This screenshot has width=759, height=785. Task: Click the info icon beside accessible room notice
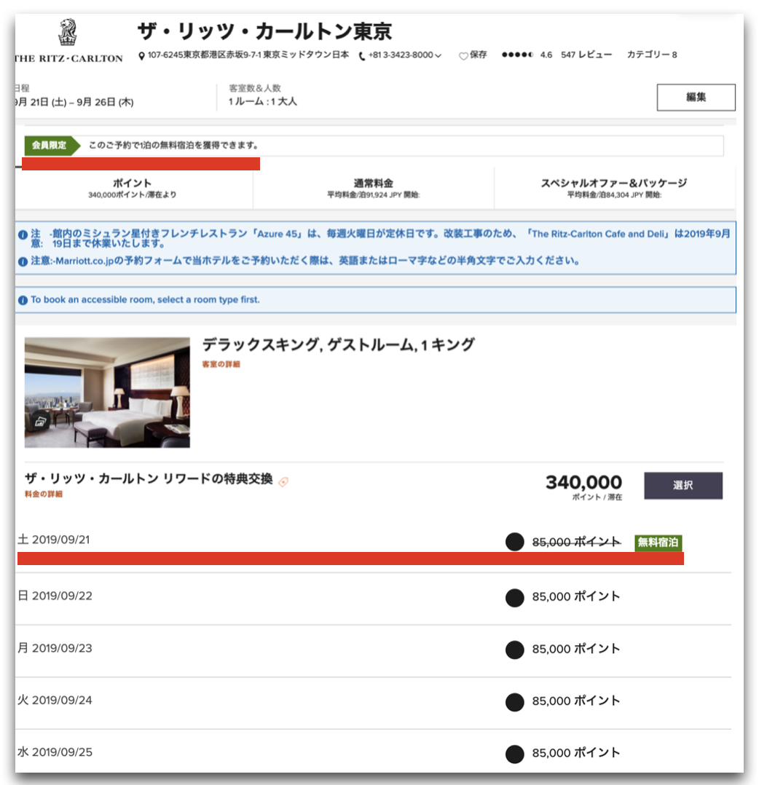coord(23,300)
